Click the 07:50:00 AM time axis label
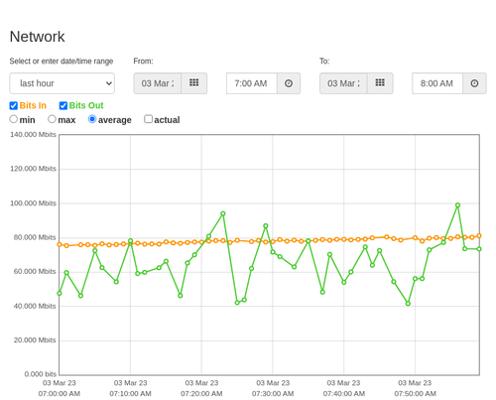496x400 pixels. point(415,394)
